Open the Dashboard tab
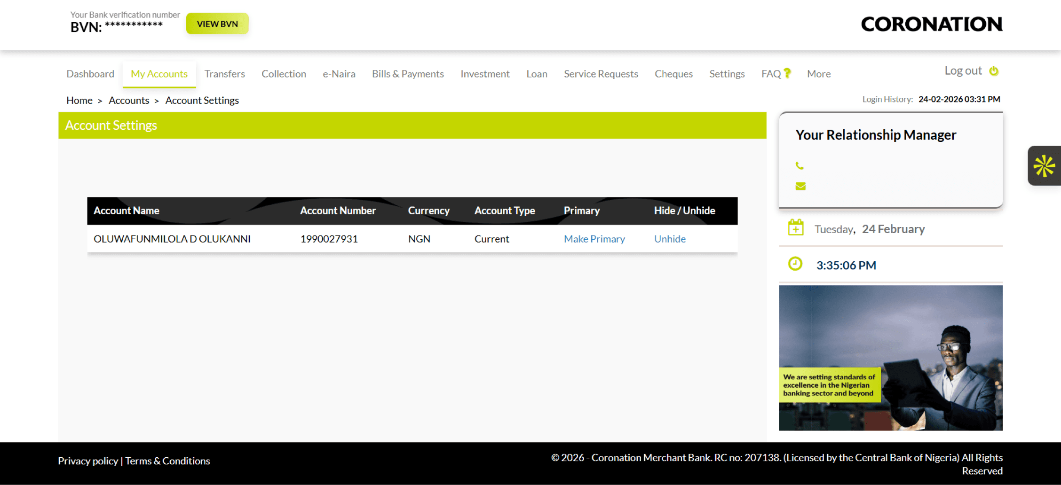Viewport: 1061px width, 485px height. 90,74
